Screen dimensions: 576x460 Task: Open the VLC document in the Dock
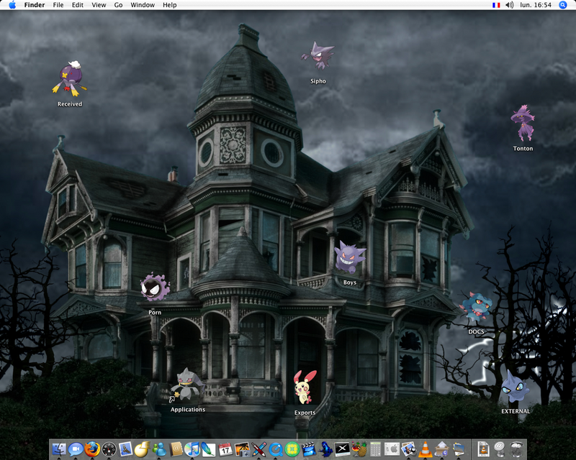pyautogui.click(x=483, y=449)
